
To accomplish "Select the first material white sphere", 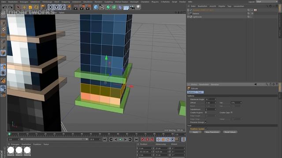I will point(11,150).
